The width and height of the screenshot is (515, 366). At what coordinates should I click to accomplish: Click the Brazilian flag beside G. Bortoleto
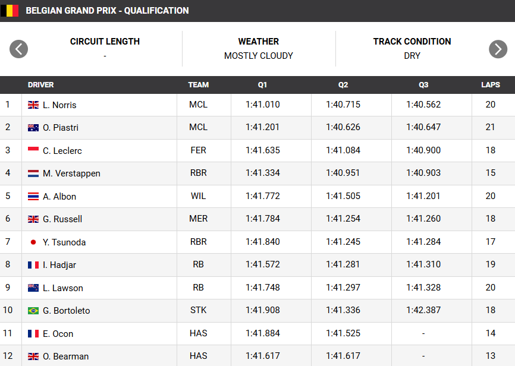pos(33,311)
